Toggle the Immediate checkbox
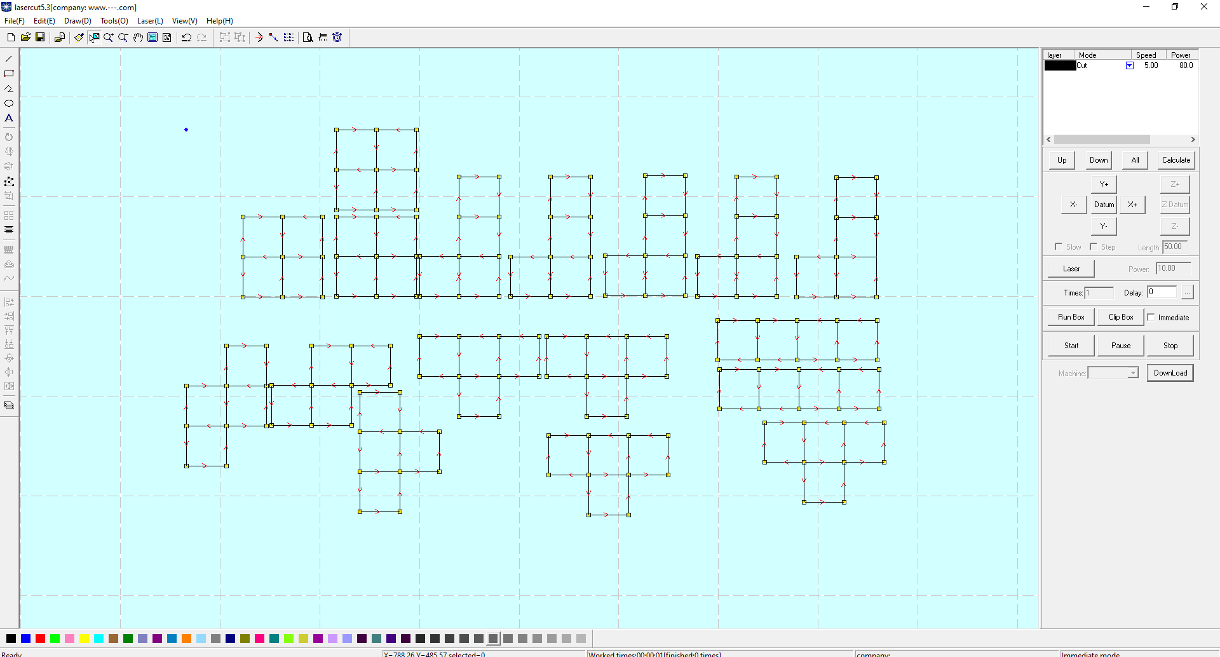The height and width of the screenshot is (657, 1220). click(1151, 317)
